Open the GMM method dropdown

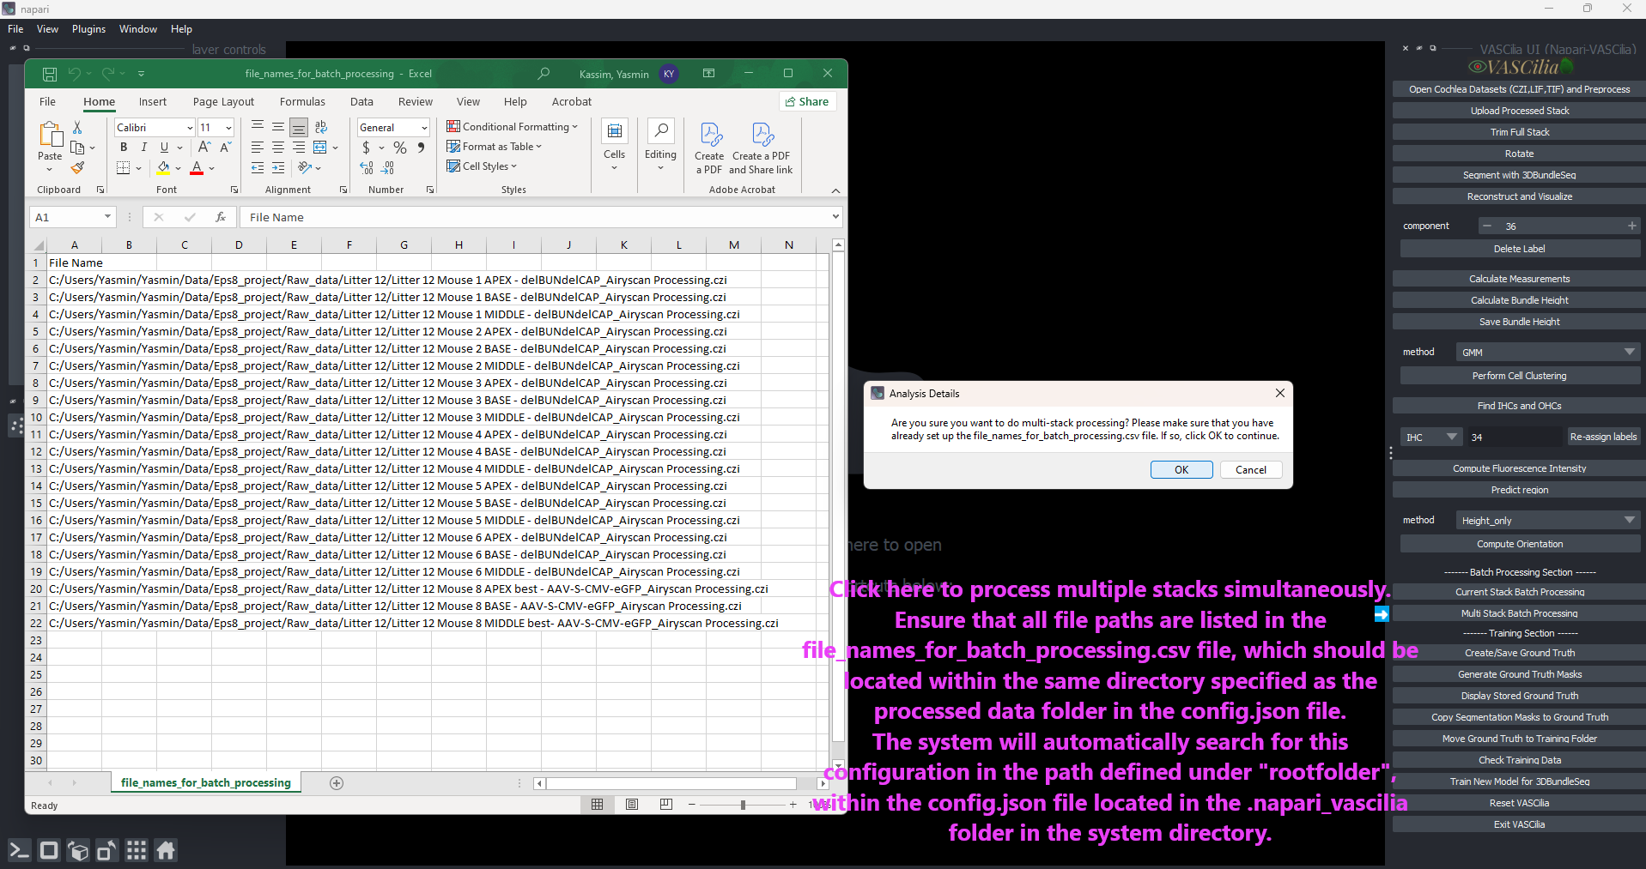(1547, 352)
